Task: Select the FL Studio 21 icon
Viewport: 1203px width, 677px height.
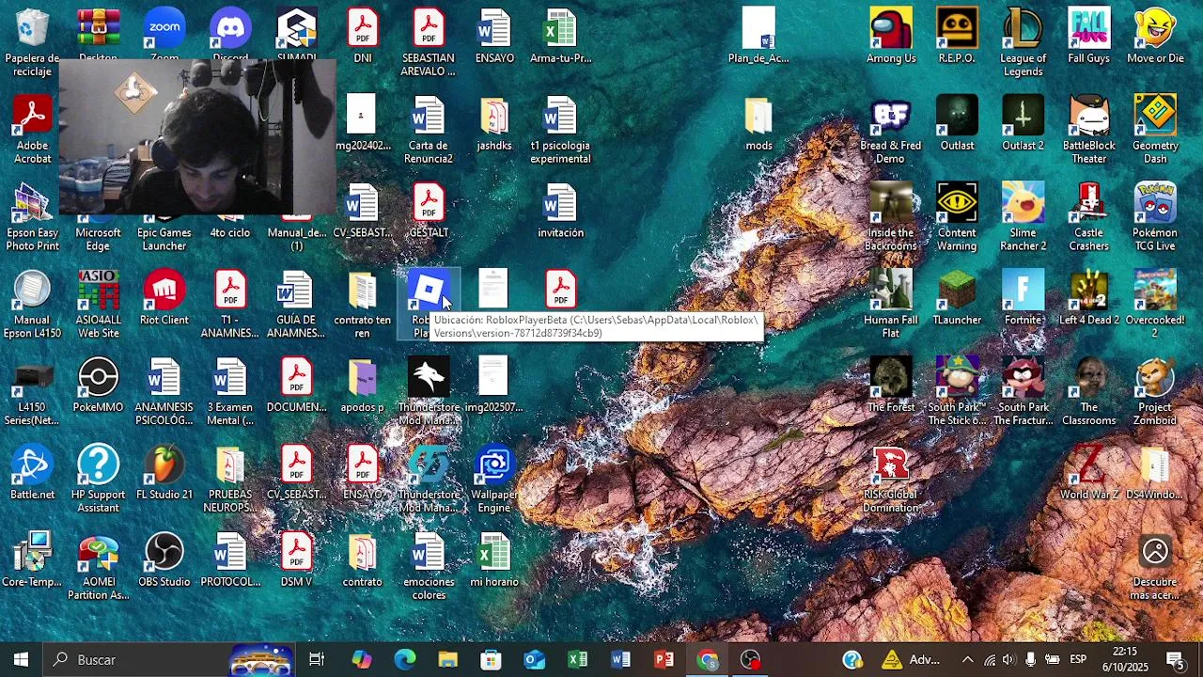Action: click(164, 473)
